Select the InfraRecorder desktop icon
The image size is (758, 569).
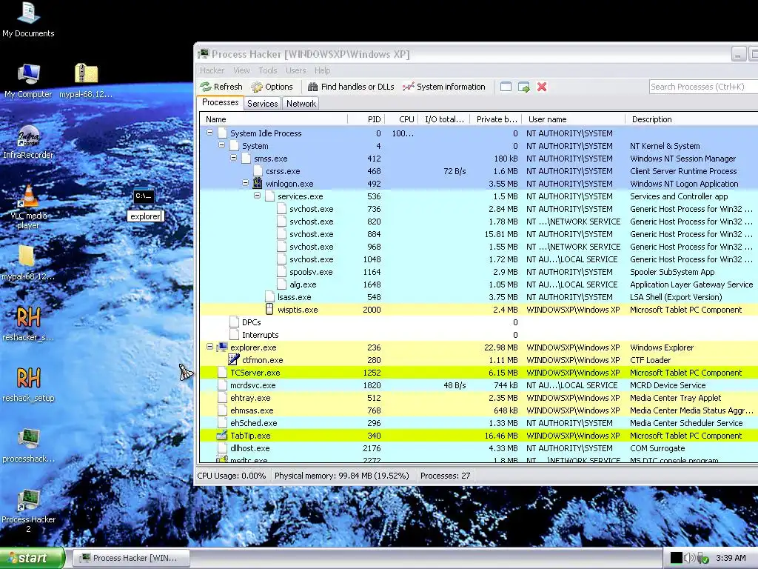tap(28, 142)
